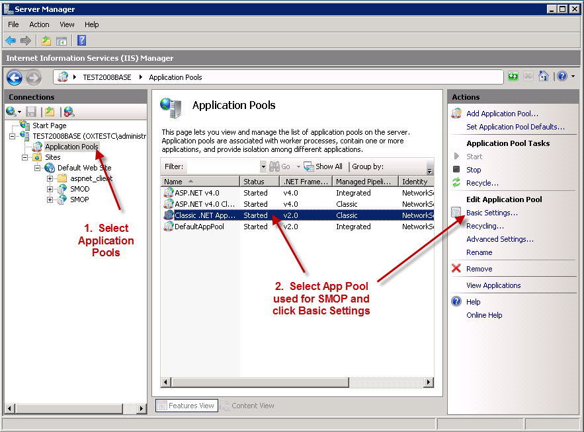Click the Filter text input field

[224, 166]
